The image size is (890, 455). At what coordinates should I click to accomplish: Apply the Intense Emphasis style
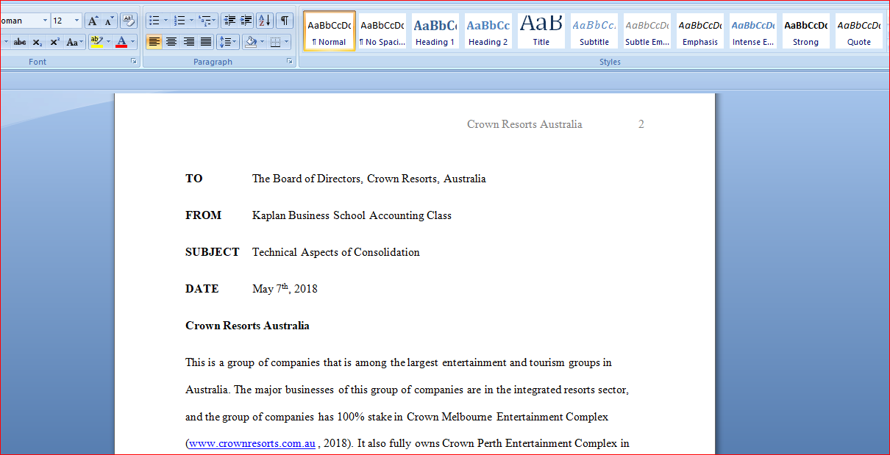pos(752,31)
